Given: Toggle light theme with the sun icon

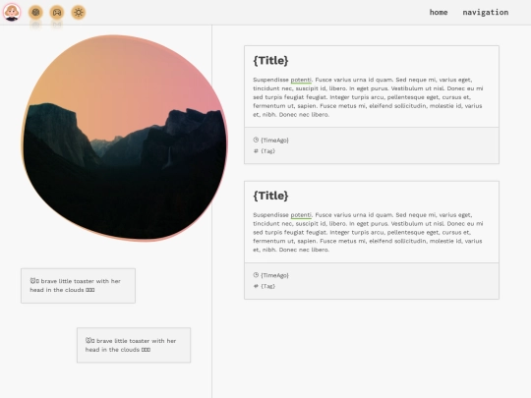Looking at the screenshot, I should pos(79,13).
